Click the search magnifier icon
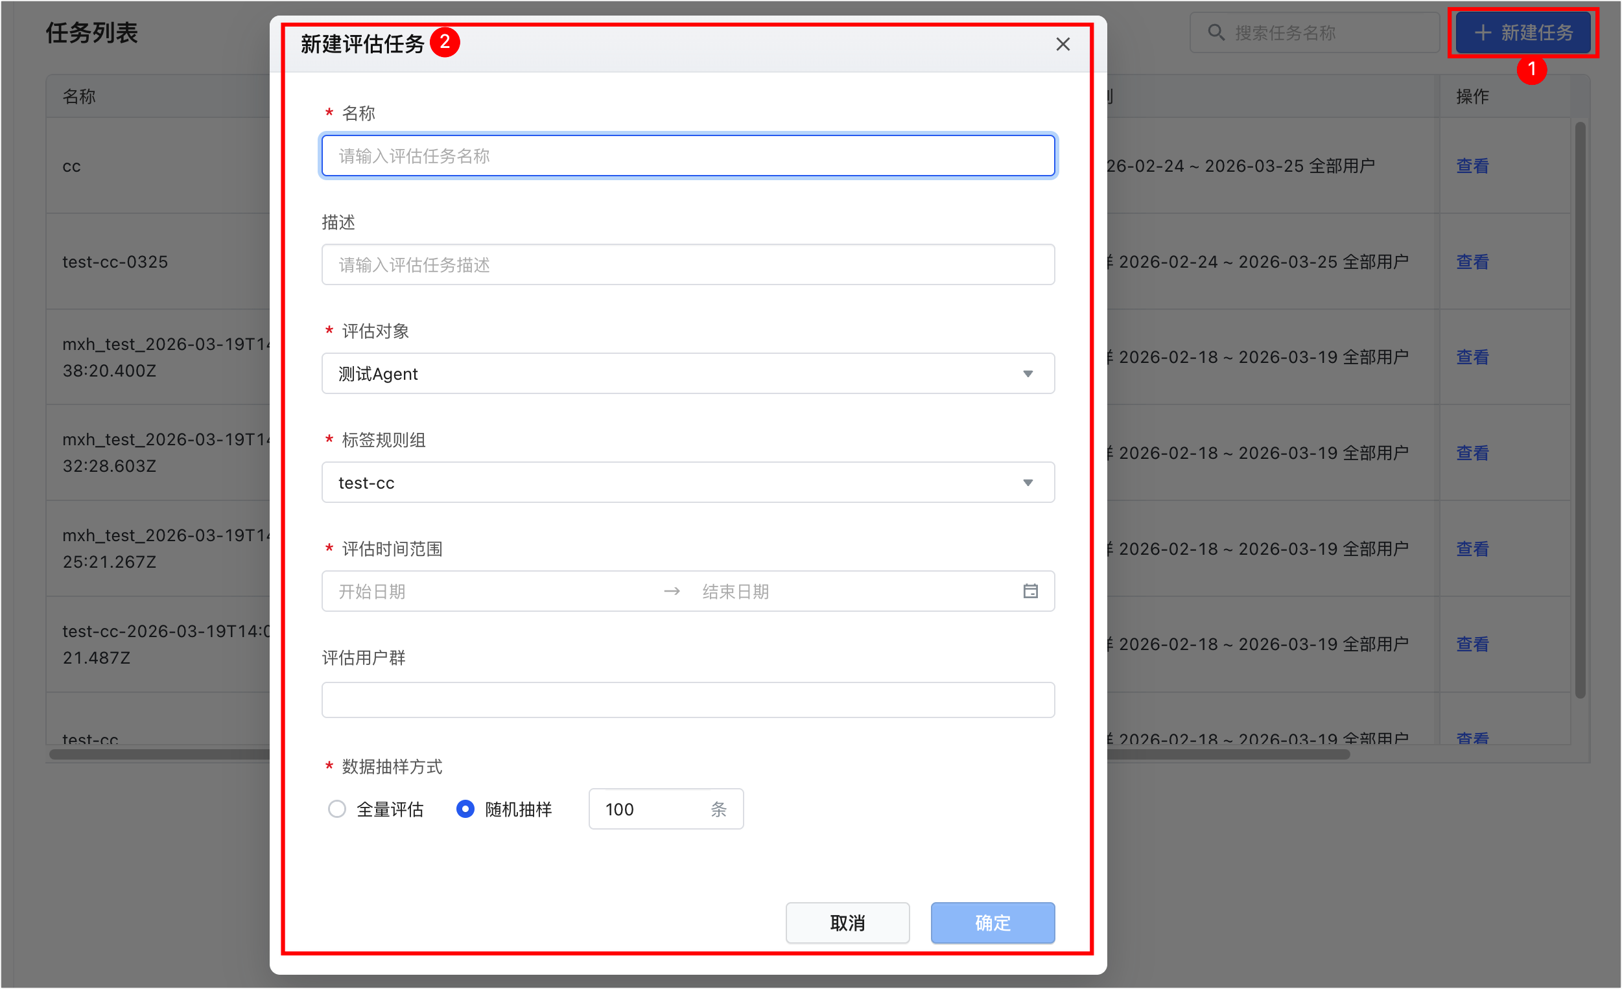This screenshot has width=1622, height=989. pos(1216,32)
